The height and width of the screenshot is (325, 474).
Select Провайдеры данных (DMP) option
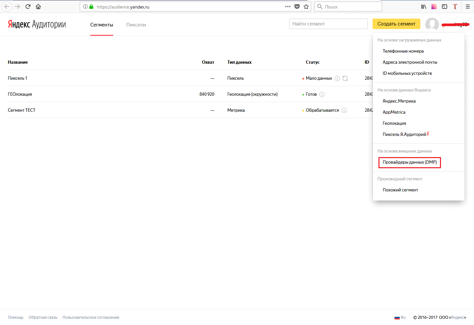click(x=410, y=162)
